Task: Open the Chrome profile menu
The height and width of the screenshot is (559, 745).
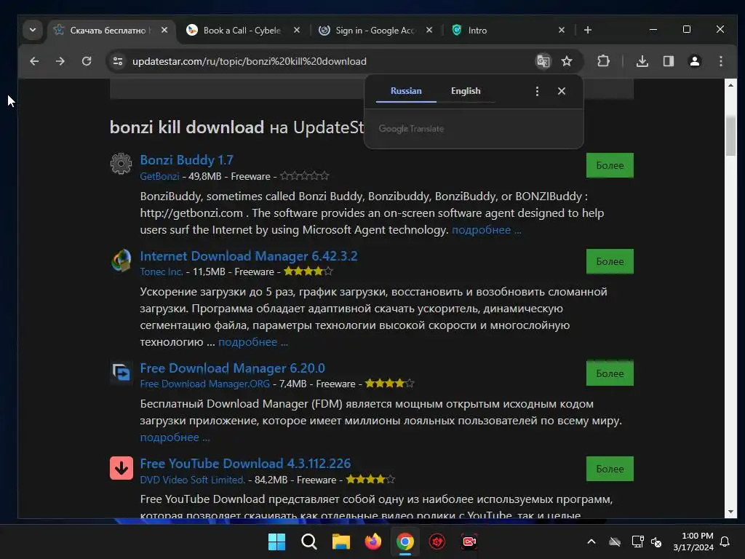Action: (x=695, y=61)
